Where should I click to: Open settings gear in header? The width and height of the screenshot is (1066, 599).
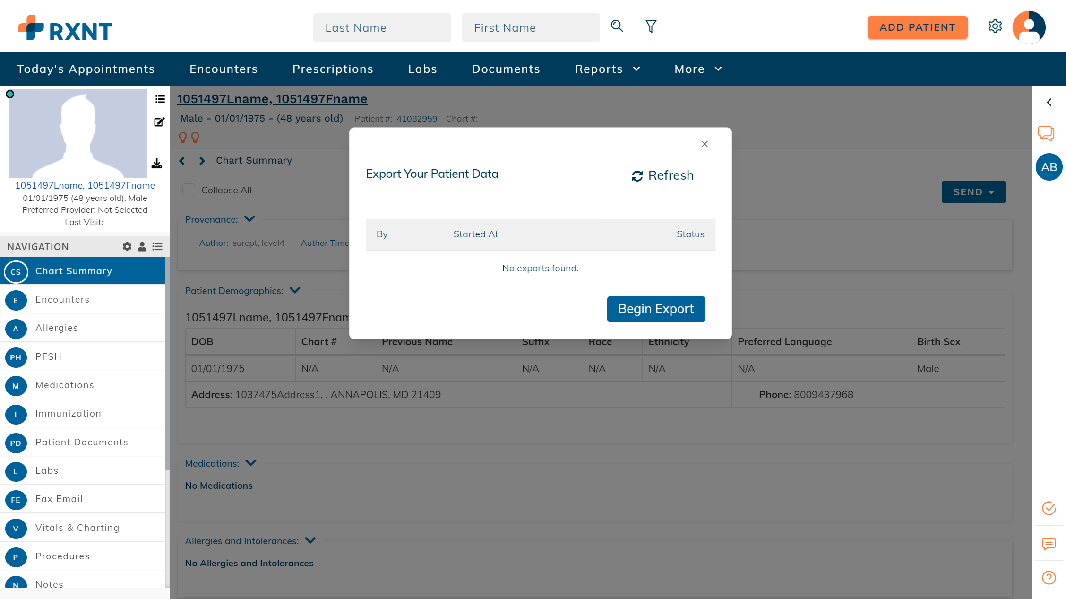click(995, 26)
